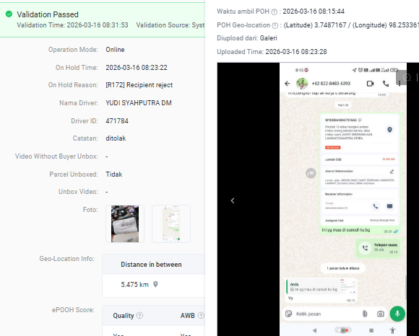Tap the back arrow in WhatsApp header
419x336 pixels.
click(288, 84)
